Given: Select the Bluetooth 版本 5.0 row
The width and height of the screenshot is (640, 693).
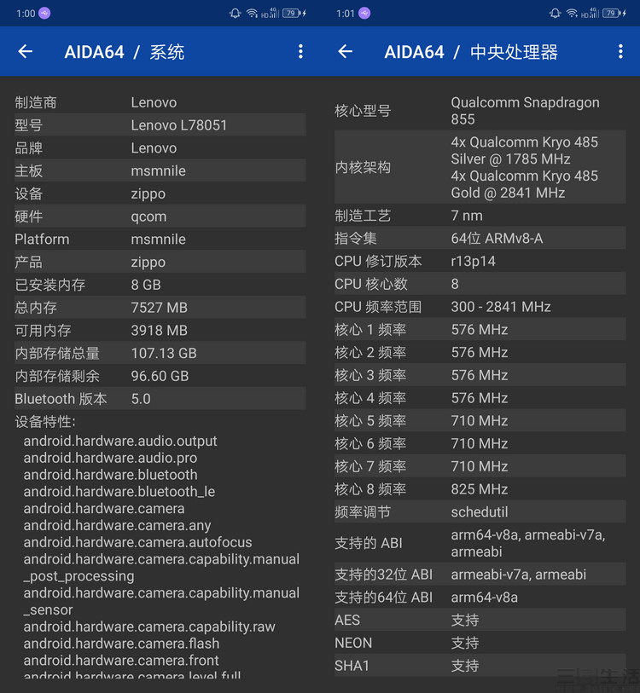Looking at the screenshot, I should [160, 399].
